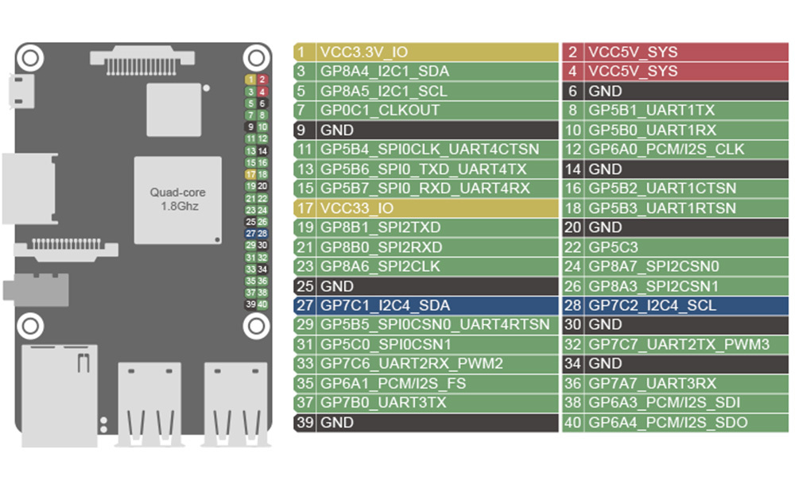This screenshot has height=477, width=795.
Task: Select the pin 2 VCC5V_SYS entry
Action: (684, 52)
